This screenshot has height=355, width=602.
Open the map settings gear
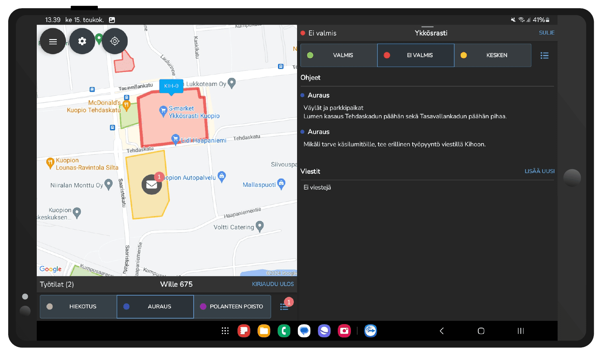(82, 41)
